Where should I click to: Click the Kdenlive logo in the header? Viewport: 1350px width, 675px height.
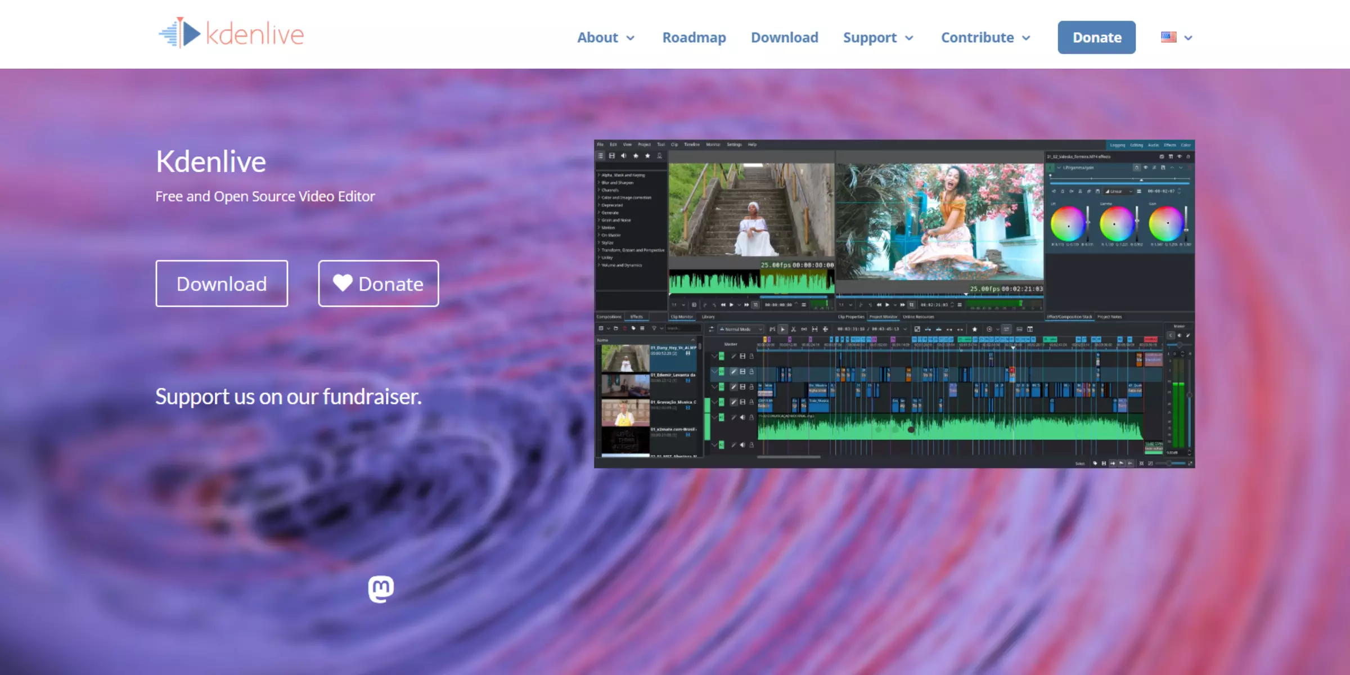(x=231, y=34)
